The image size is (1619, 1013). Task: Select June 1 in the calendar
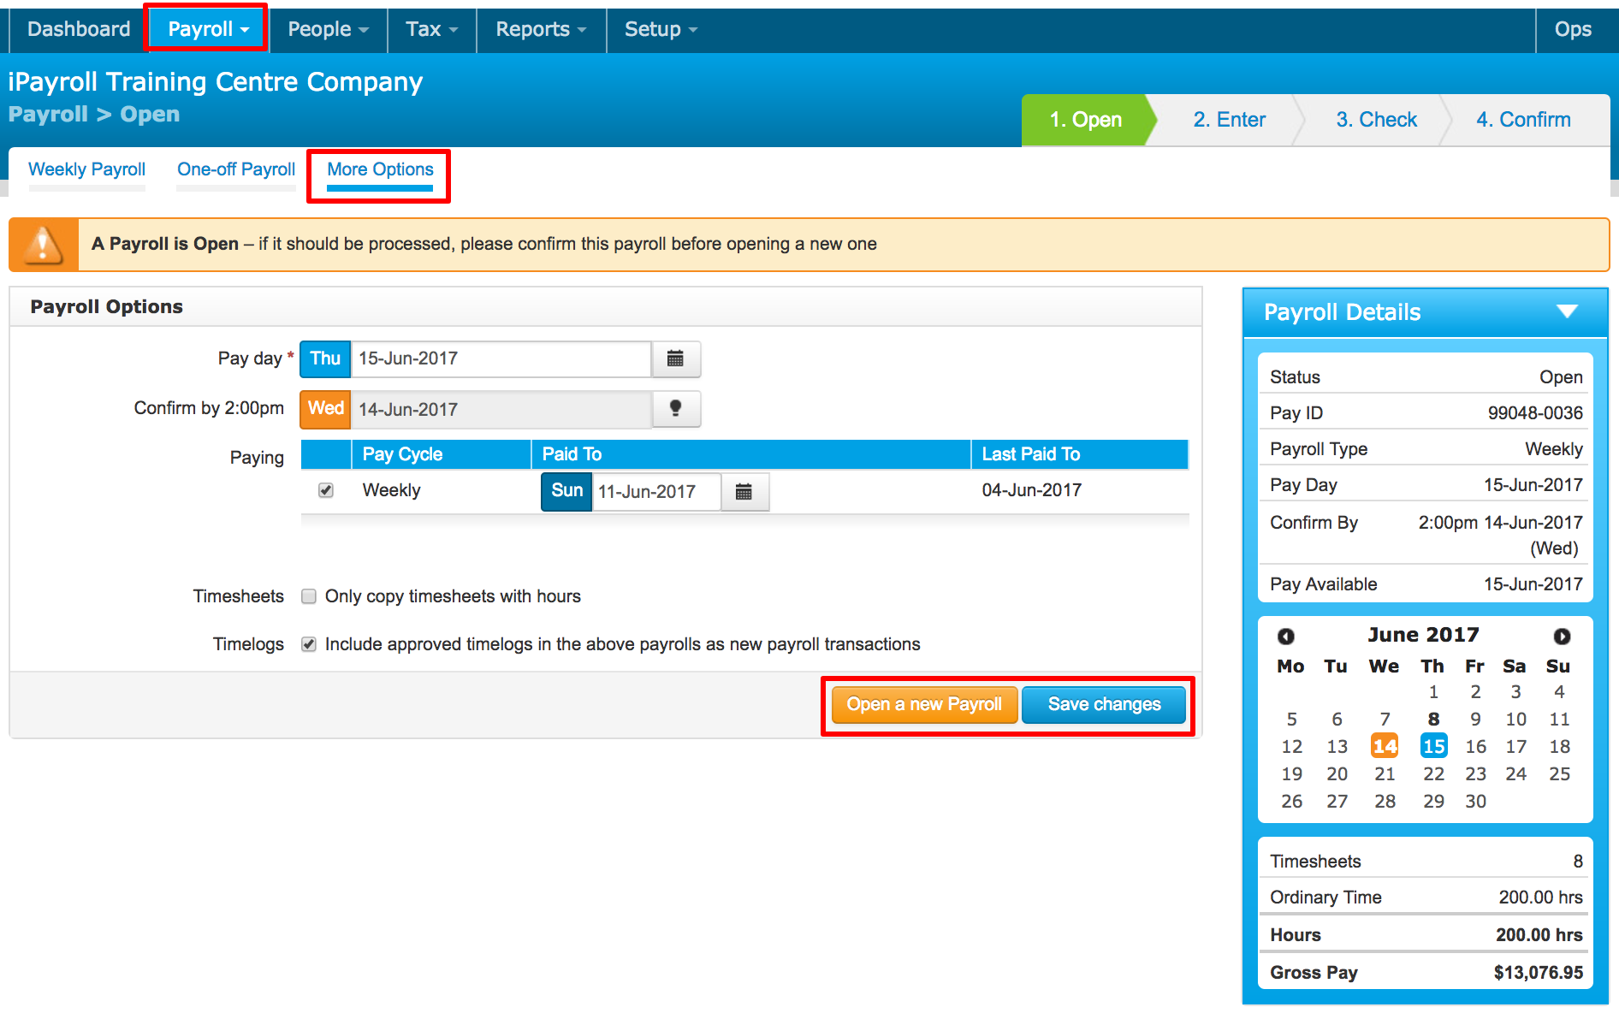[1433, 691]
